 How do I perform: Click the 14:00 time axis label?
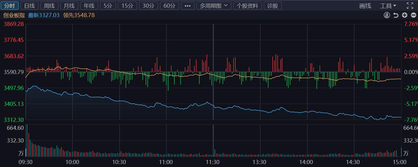click(x=306, y=162)
